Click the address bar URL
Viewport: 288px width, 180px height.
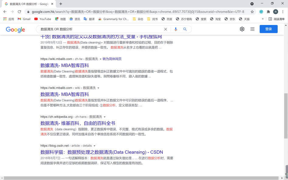point(138,12)
